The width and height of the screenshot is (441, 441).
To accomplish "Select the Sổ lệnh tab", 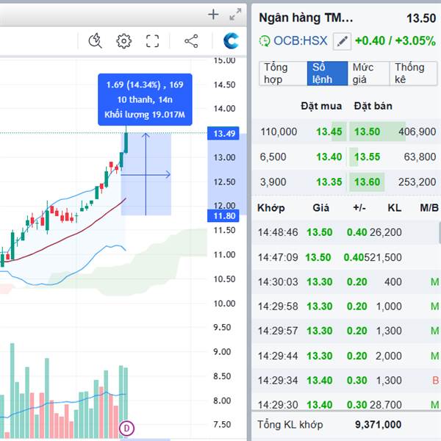I will (327, 73).
